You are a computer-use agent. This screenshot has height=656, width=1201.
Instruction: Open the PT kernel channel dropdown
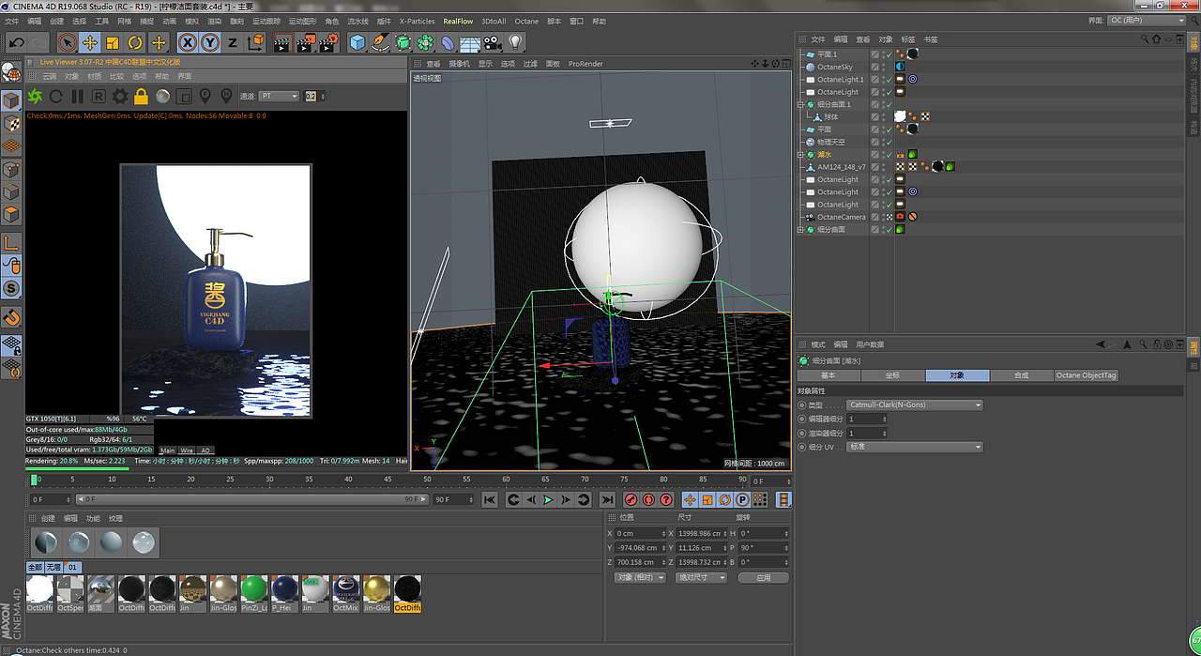280,96
